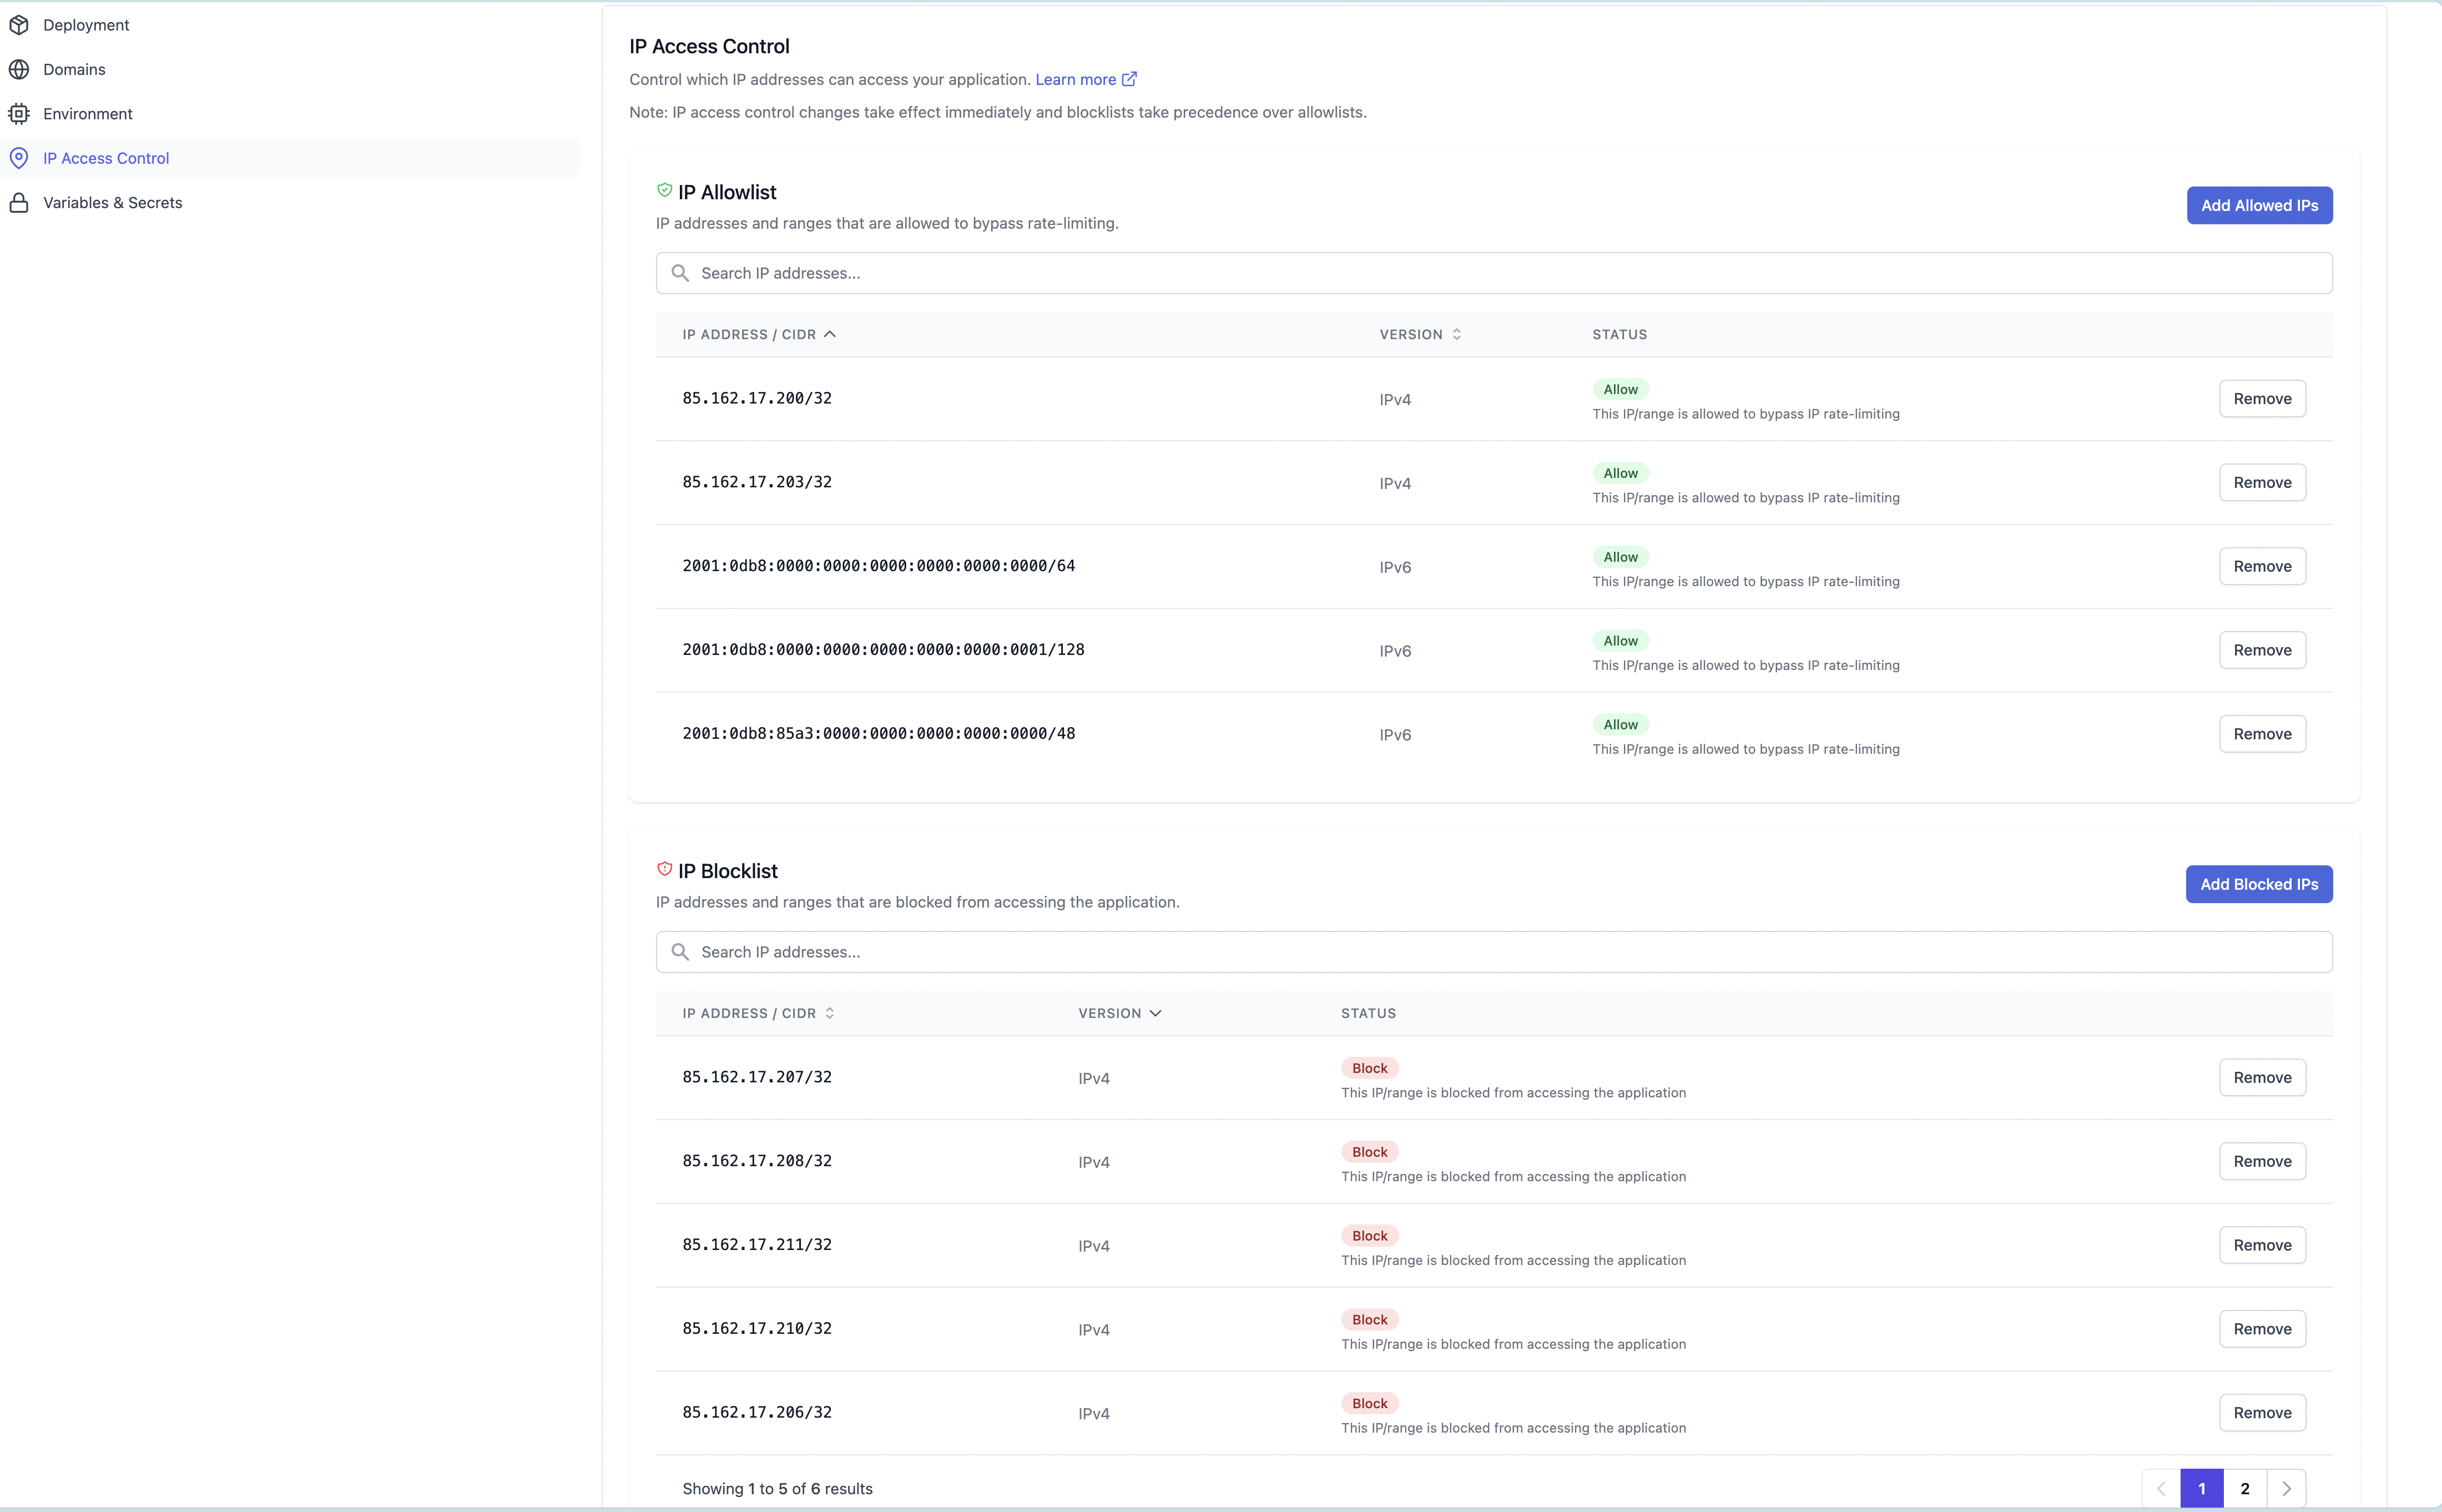The height and width of the screenshot is (1512, 2442).
Task: Focus the allowlist Search IP addresses field
Action: [1494, 273]
